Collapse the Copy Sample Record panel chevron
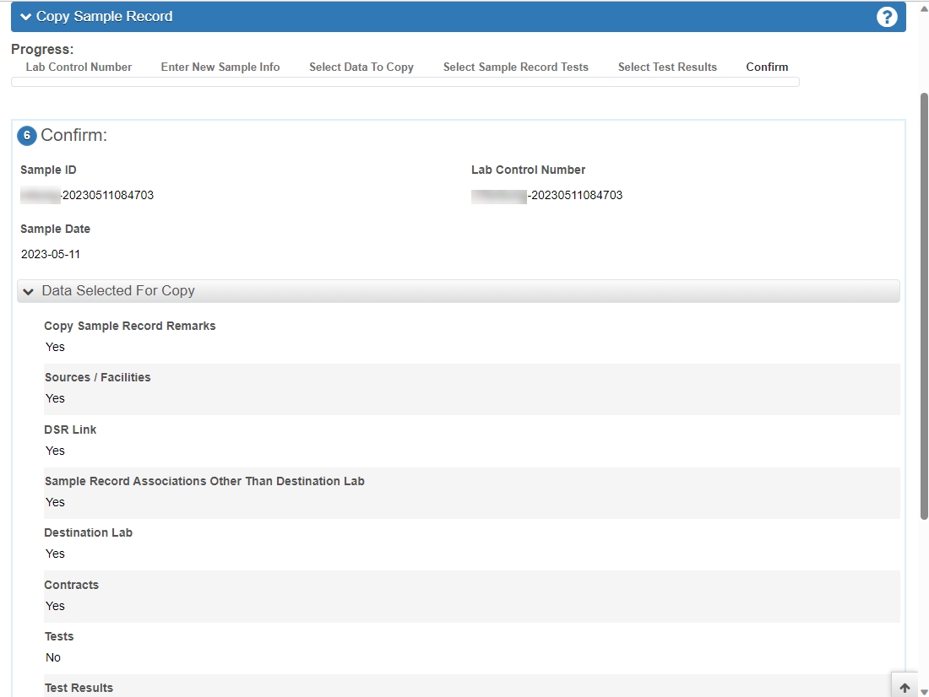The width and height of the screenshot is (929, 697). [25, 17]
